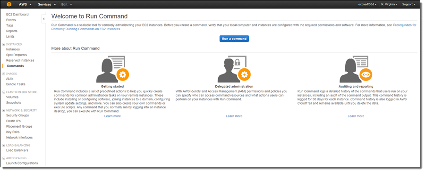Open the oxbaadf00d account menu
Viewport: 425px width, 172px height.
(x=367, y=4)
